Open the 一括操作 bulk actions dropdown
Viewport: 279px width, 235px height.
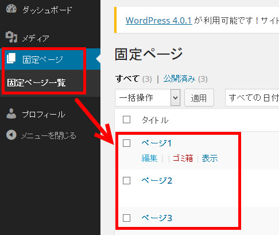point(148,97)
